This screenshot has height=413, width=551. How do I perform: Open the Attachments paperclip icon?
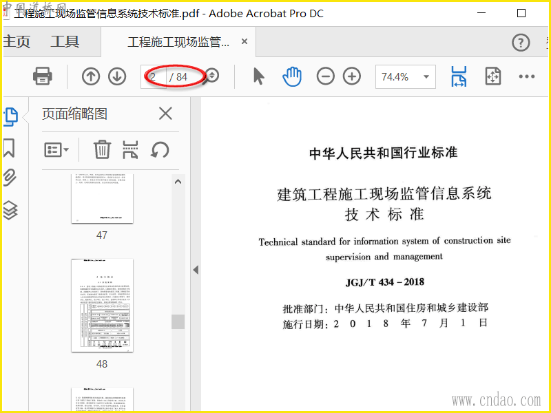coord(10,178)
